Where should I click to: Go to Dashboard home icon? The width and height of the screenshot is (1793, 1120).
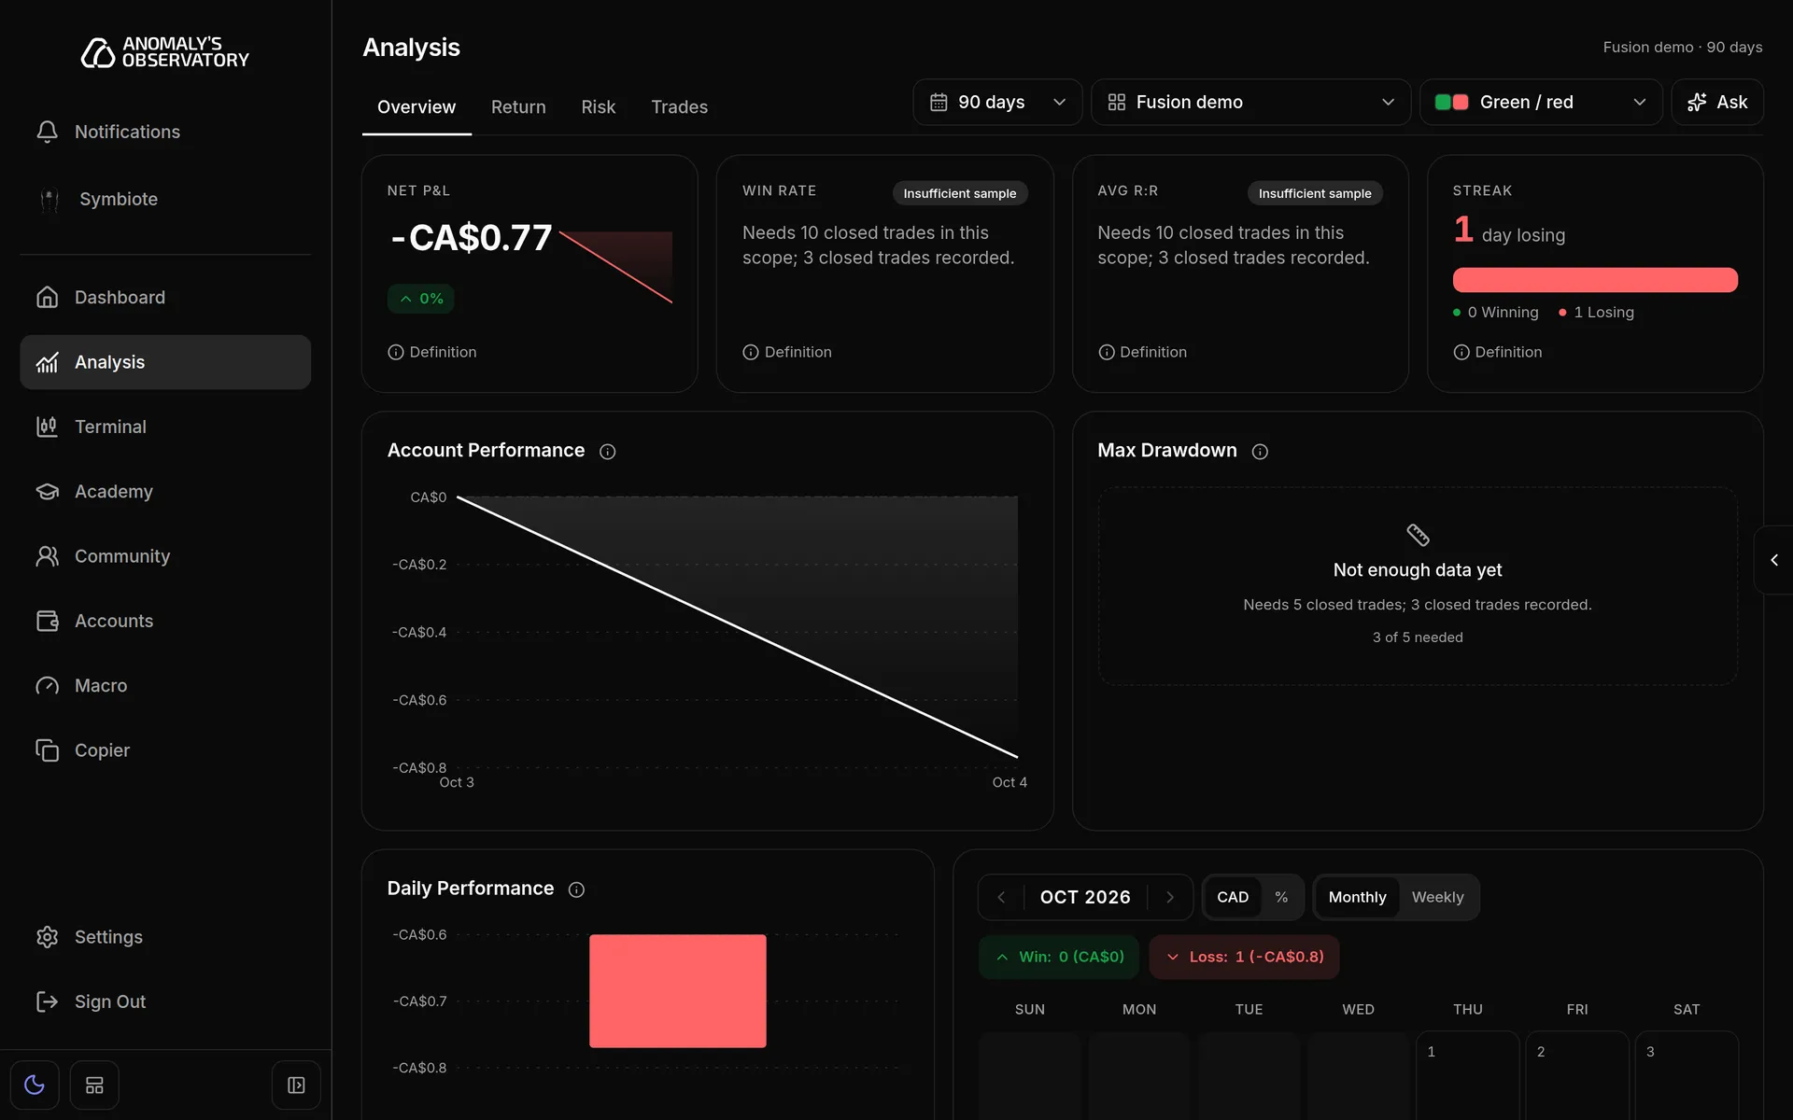(x=47, y=297)
